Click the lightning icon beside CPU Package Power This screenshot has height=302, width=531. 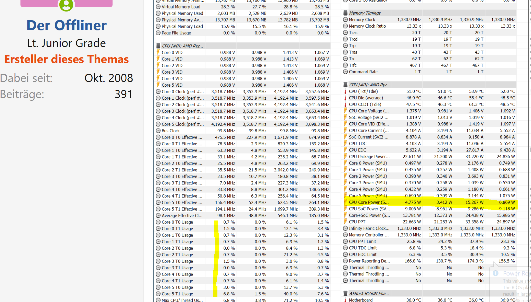pyautogui.click(x=345, y=157)
